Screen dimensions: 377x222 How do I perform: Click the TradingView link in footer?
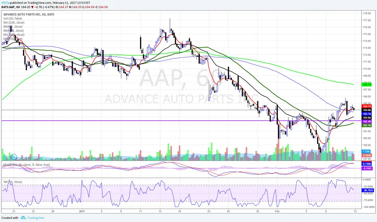point(36,218)
